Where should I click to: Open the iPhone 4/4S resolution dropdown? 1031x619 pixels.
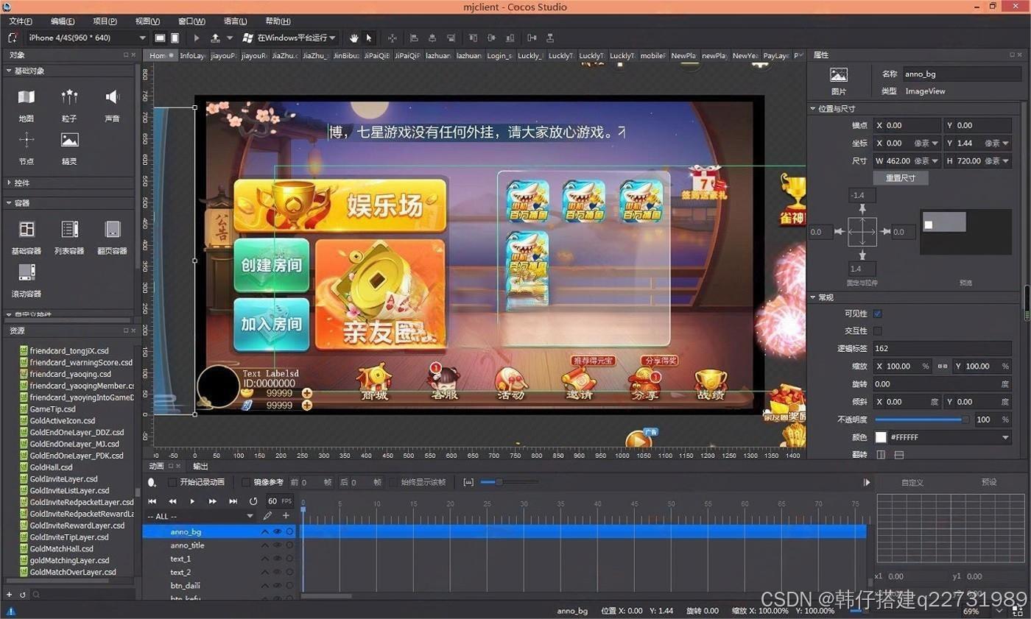click(87, 38)
